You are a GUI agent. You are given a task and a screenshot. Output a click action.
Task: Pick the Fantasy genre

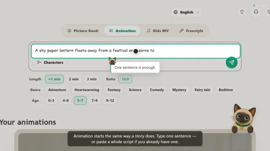(x=114, y=90)
